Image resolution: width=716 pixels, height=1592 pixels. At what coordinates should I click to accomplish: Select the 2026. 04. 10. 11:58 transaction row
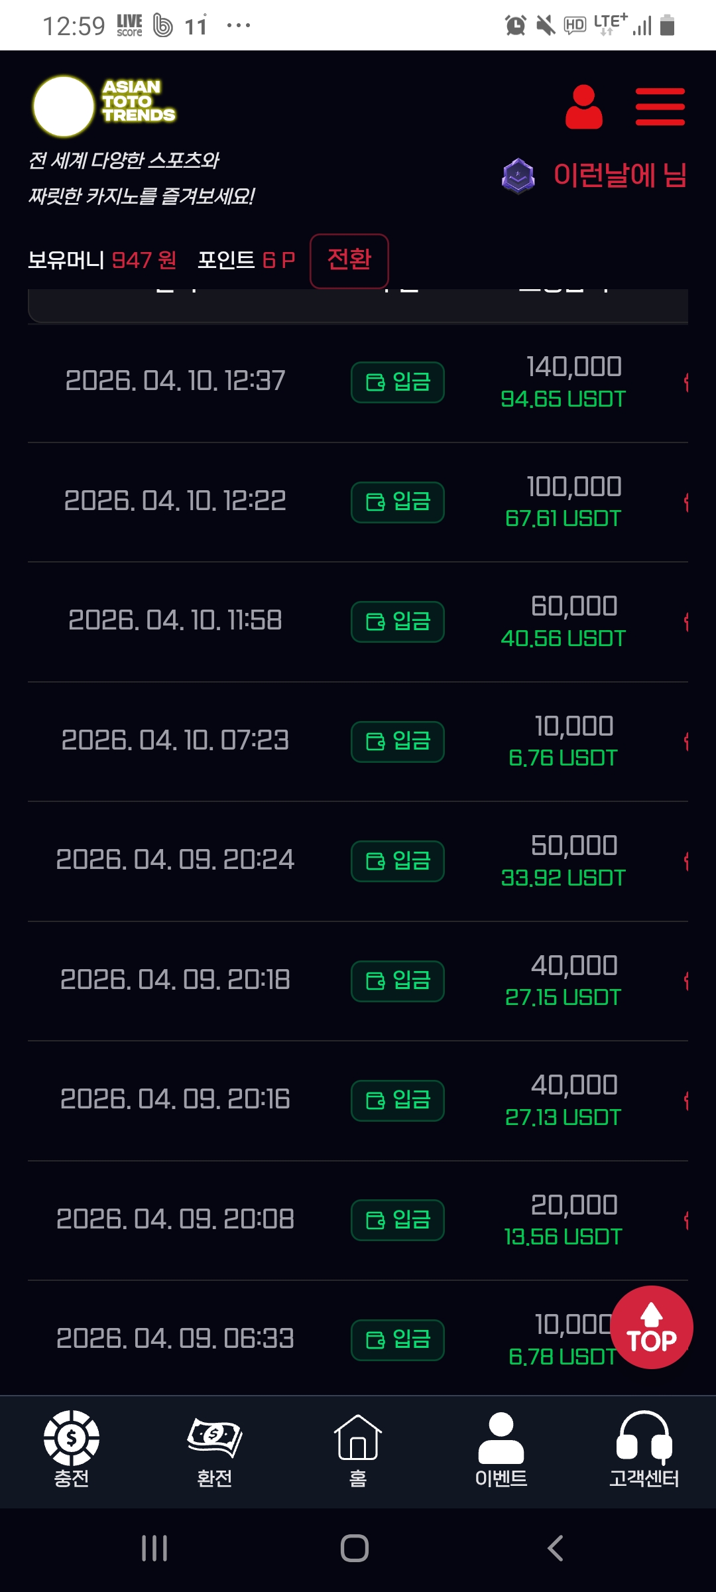tap(175, 621)
